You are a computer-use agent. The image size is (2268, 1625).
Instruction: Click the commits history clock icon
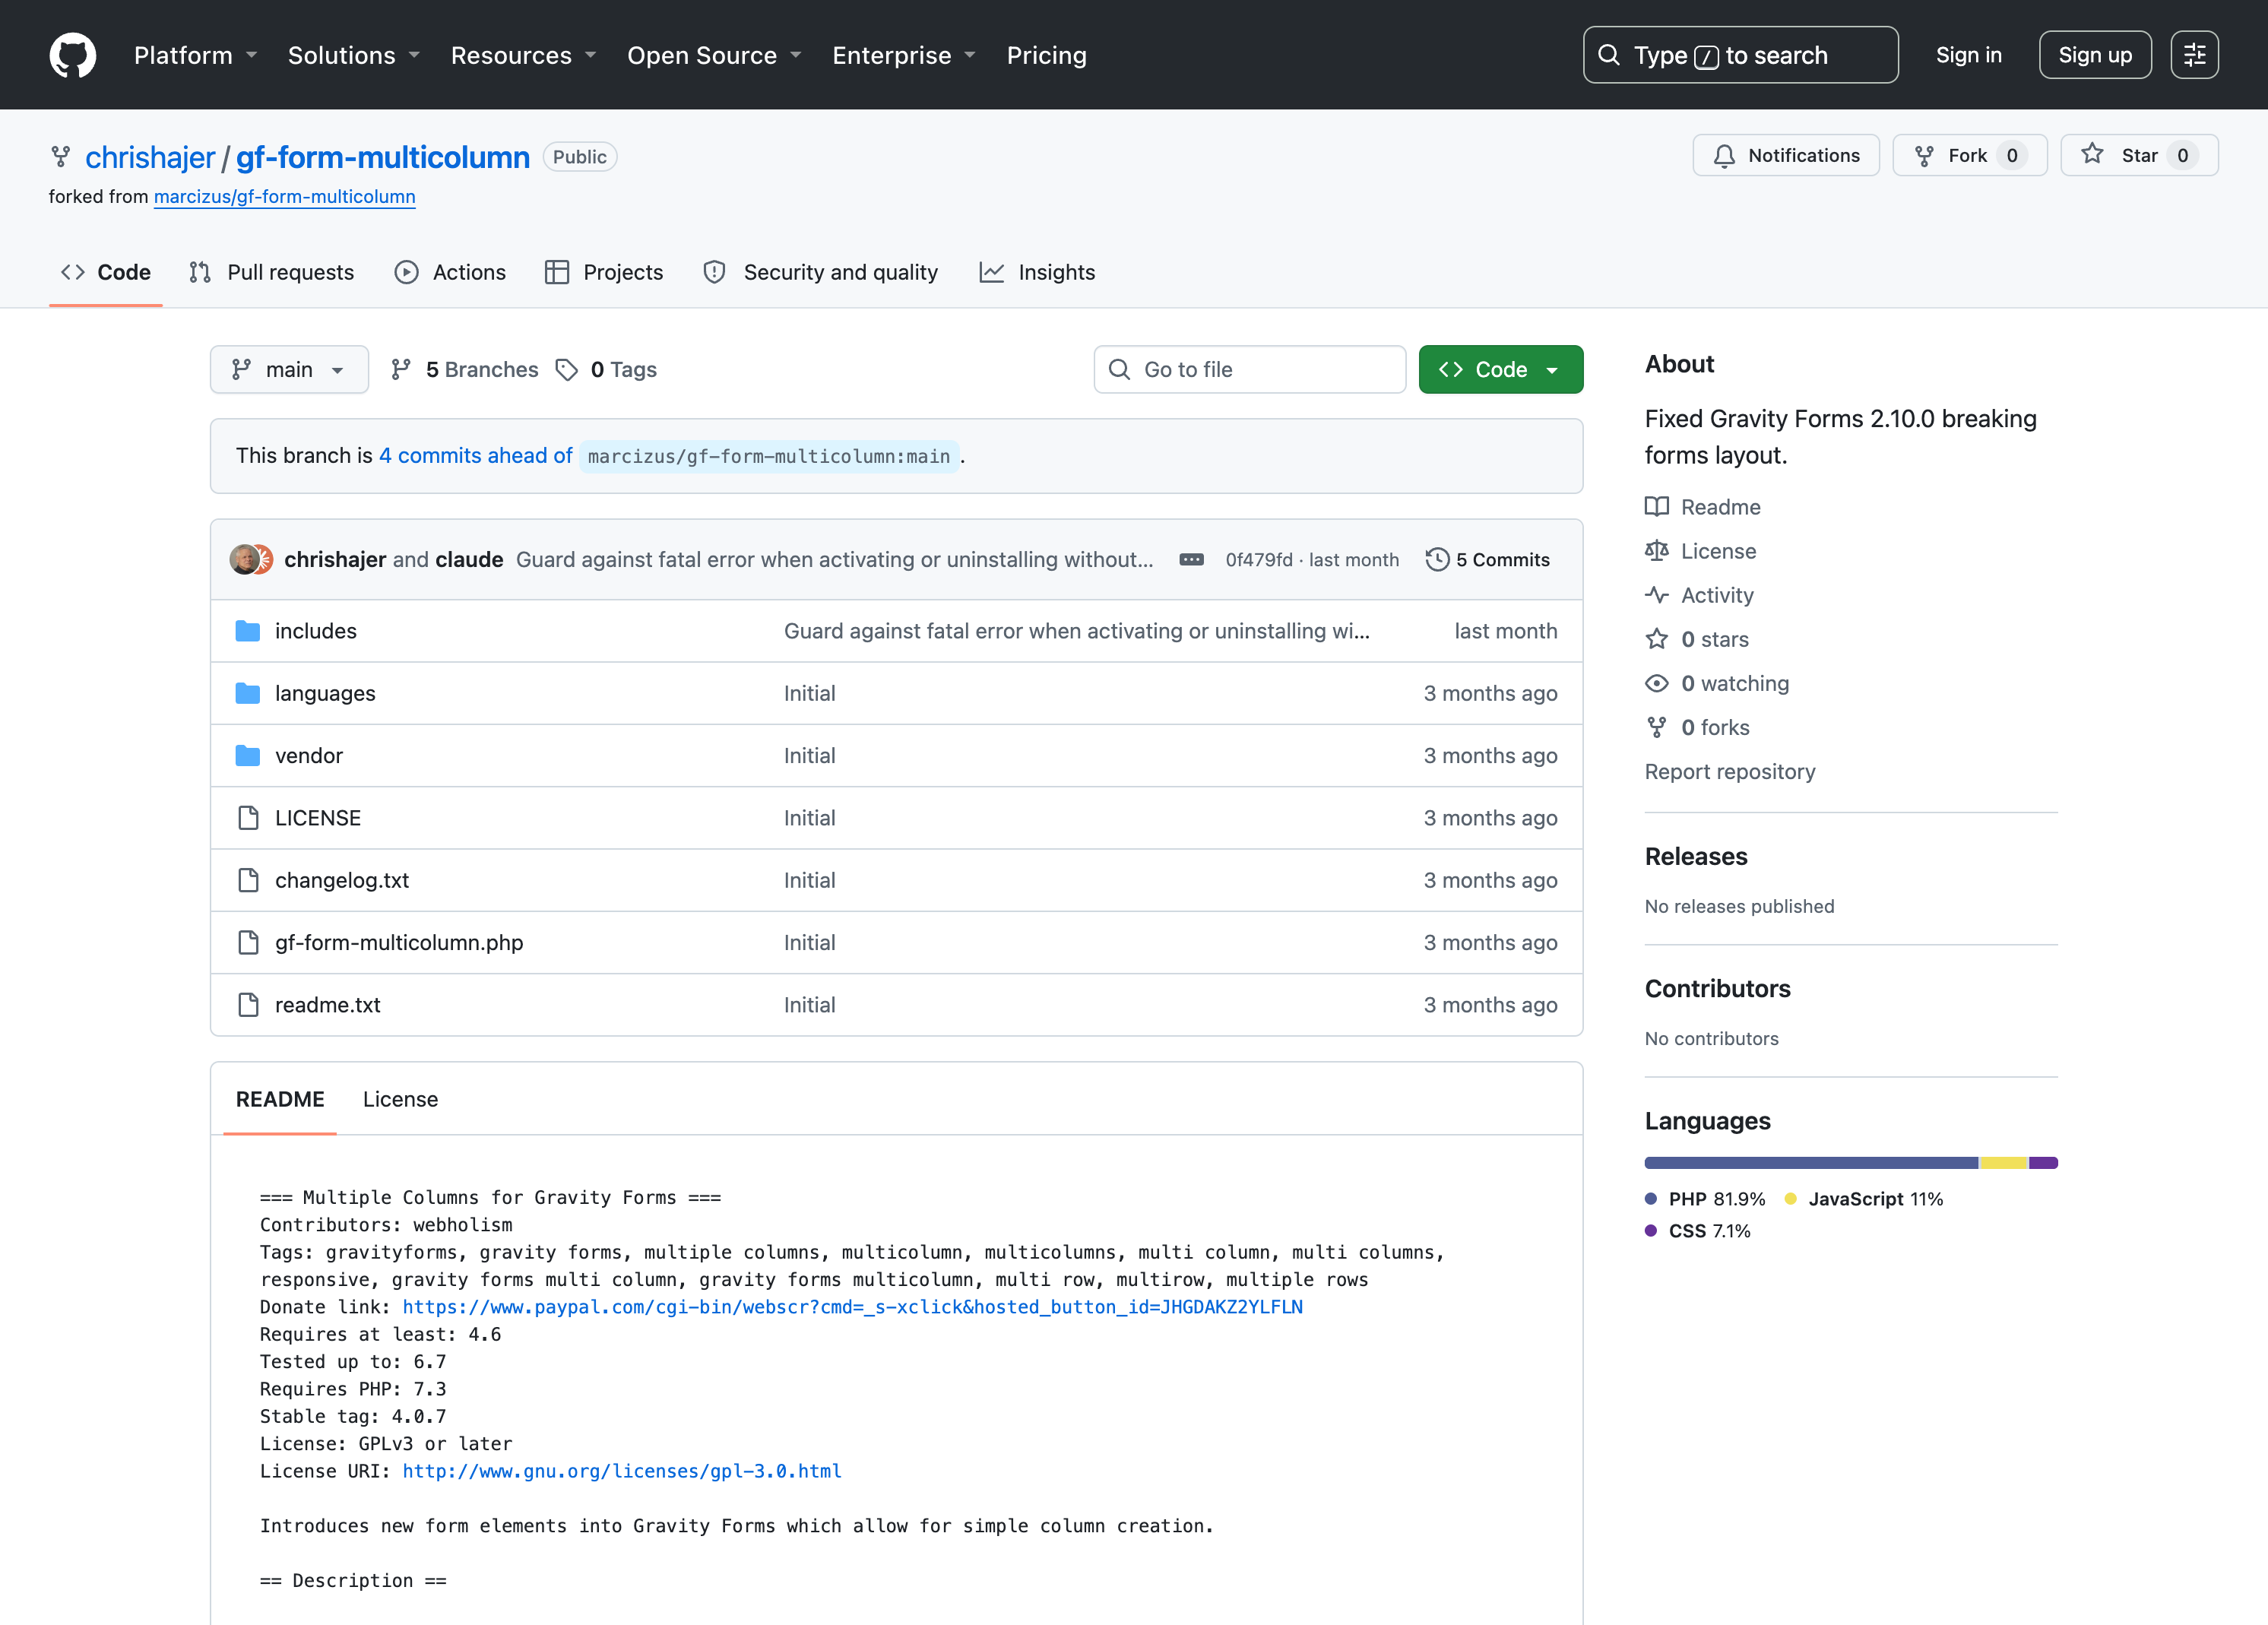coord(1437,559)
